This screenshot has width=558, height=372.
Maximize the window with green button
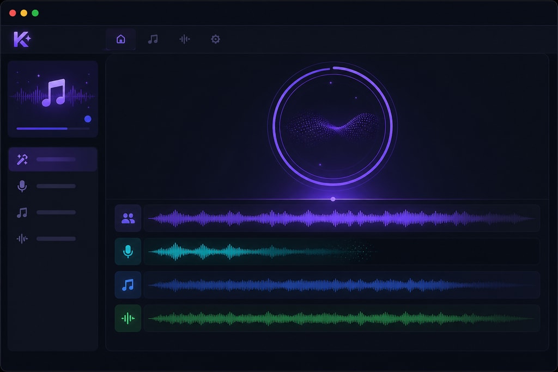click(35, 13)
